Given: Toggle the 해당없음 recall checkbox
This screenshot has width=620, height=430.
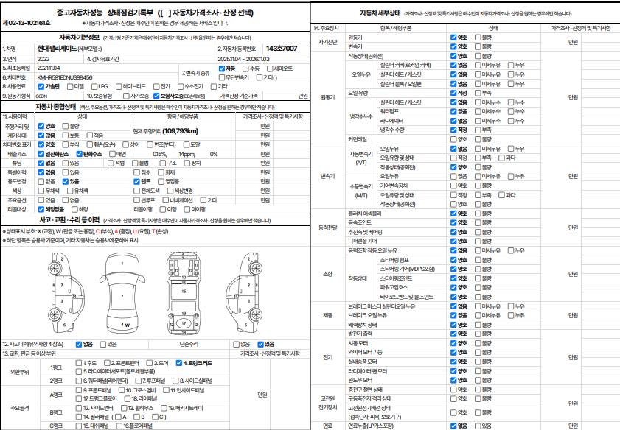Looking at the screenshot, I should coord(41,209).
